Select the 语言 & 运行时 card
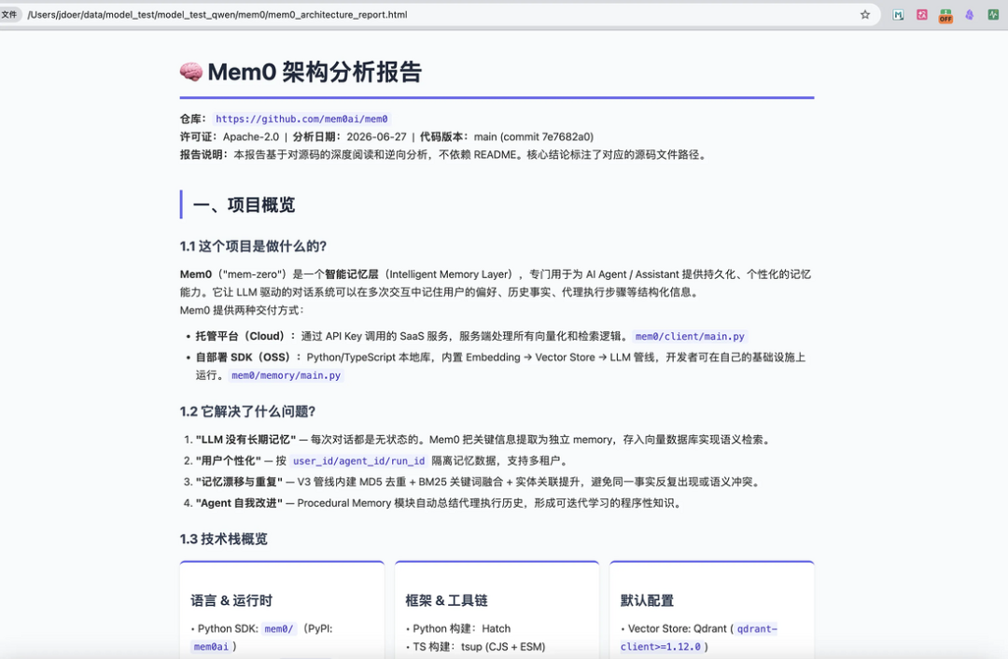Screen dimensions: 1008x659 [x=282, y=610]
